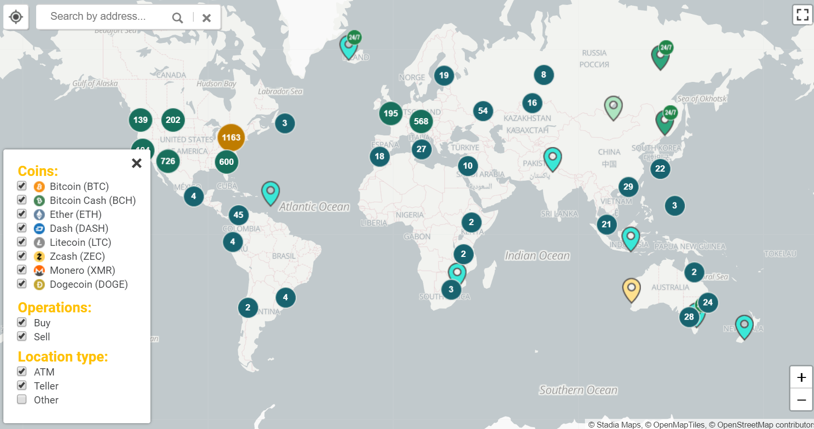
Task: Toggle the Dogecoin (DOGE) checkbox
Action: (x=22, y=283)
